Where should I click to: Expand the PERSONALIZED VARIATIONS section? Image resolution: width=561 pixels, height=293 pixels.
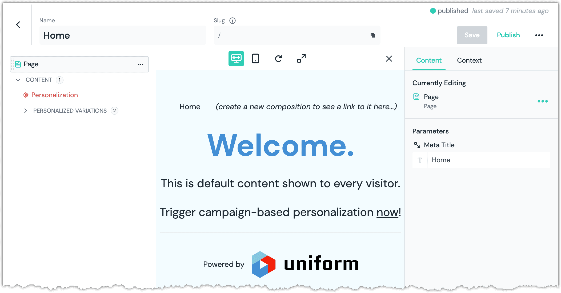click(x=25, y=110)
